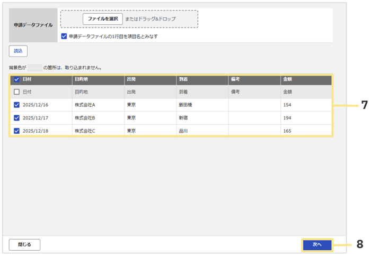371x256 pixels.
Task: Click the date 2025/12/17
Action: (x=36, y=118)
